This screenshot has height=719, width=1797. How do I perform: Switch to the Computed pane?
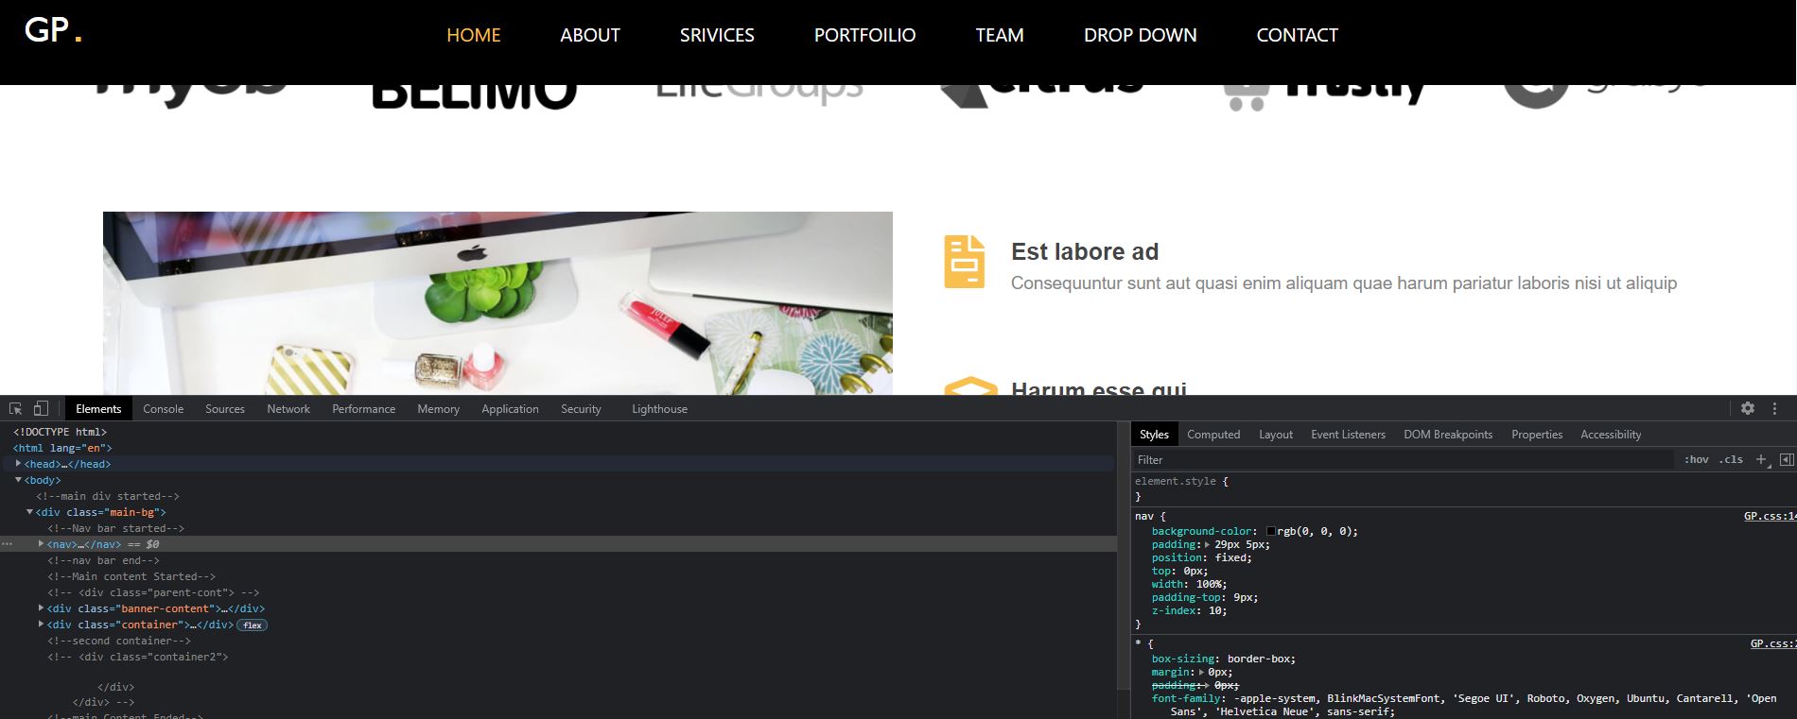pyautogui.click(x=1213, y=435)
